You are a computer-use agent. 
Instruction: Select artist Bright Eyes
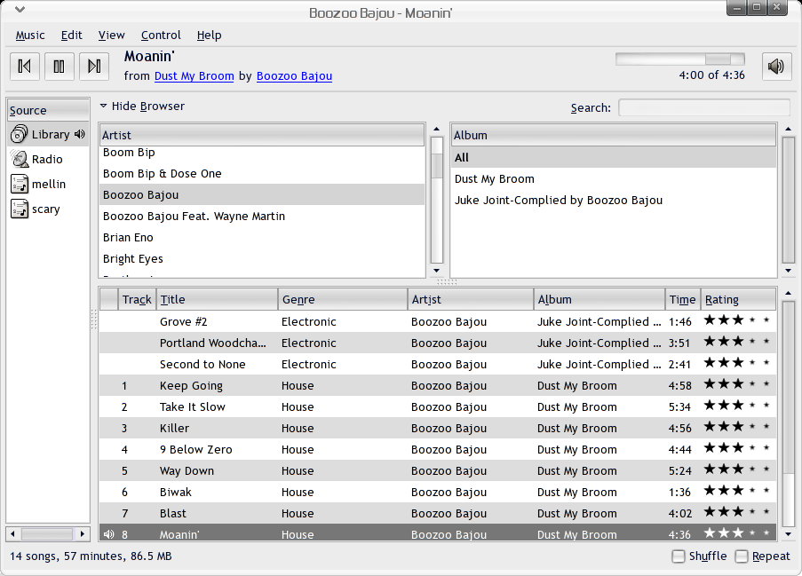click(261, 258)
